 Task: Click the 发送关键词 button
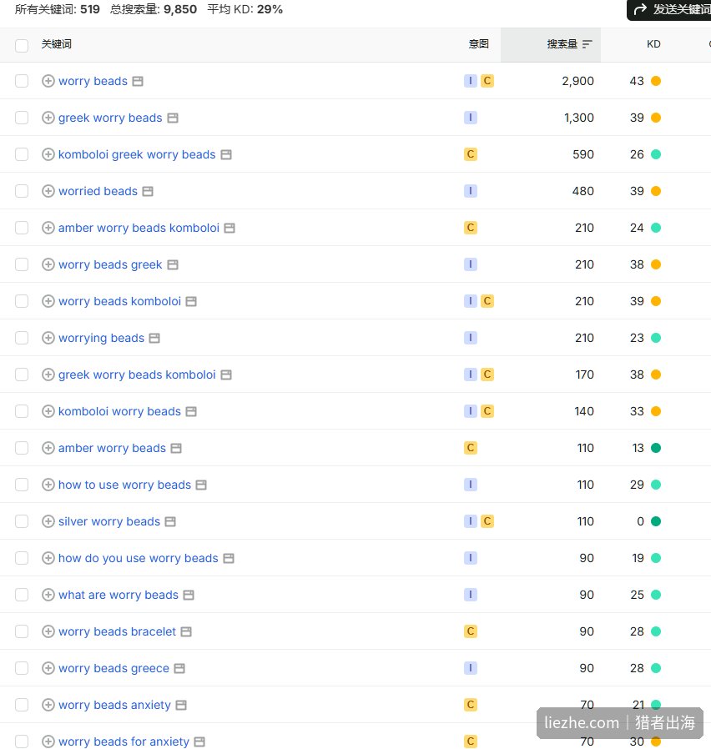tap(670, 9)
